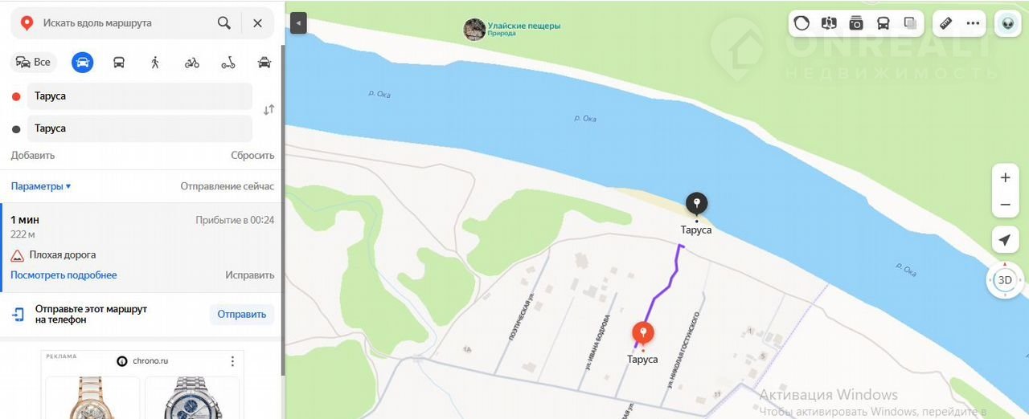Select the car route mode icon

point(82,62)
